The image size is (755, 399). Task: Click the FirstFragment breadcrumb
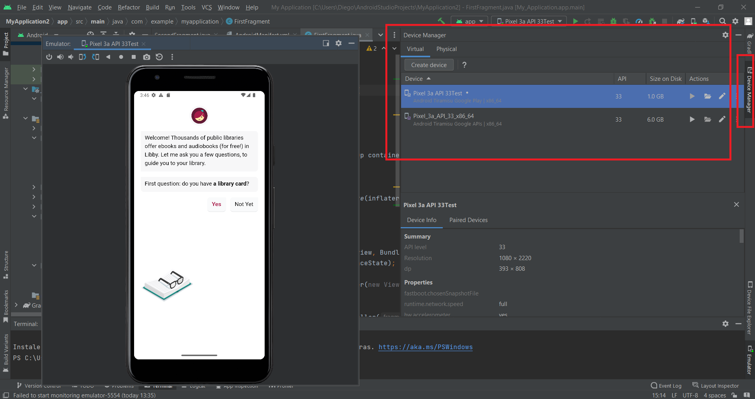click(x=248, y=21)
